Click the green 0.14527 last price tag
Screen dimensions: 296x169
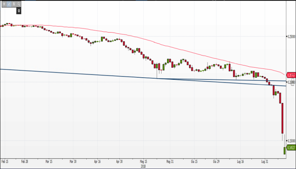[x=291, y=147]
